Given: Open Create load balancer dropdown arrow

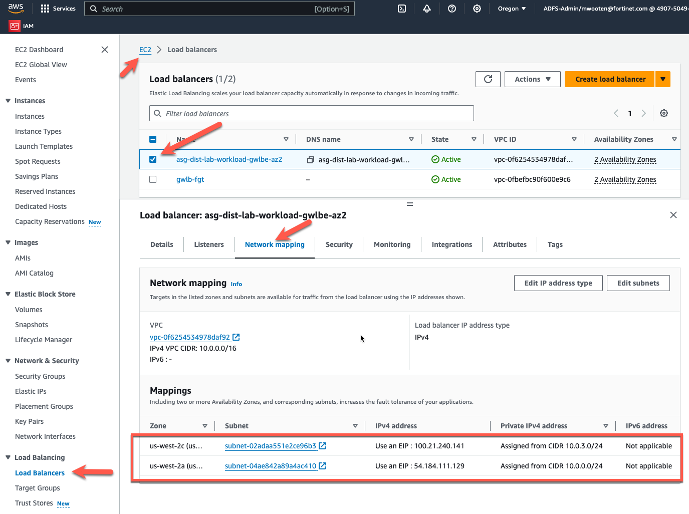Looking at the screenshot, I should point(663,79).
